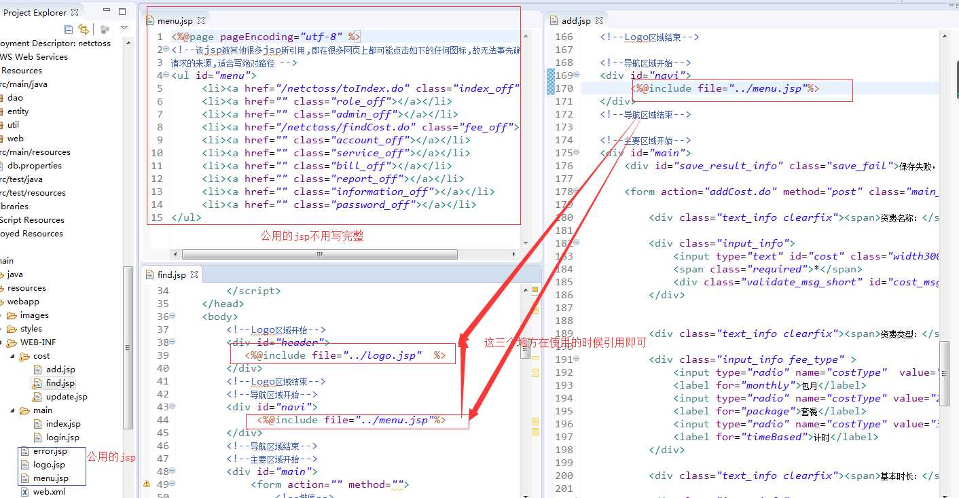Select the db.properties file
This screenshot has width=959, height=498.
point(35,166)
